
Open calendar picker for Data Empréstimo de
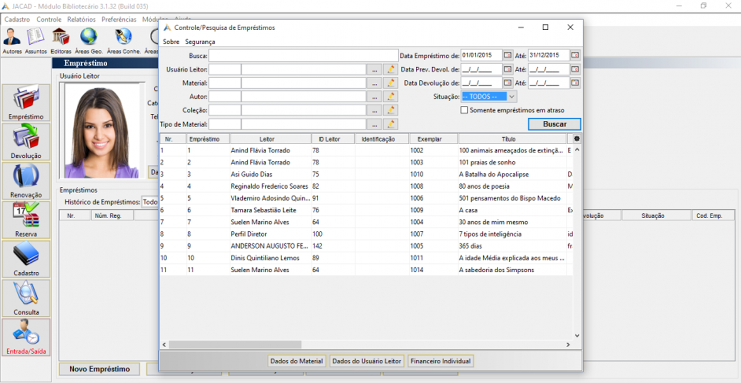tap(508, 55)
